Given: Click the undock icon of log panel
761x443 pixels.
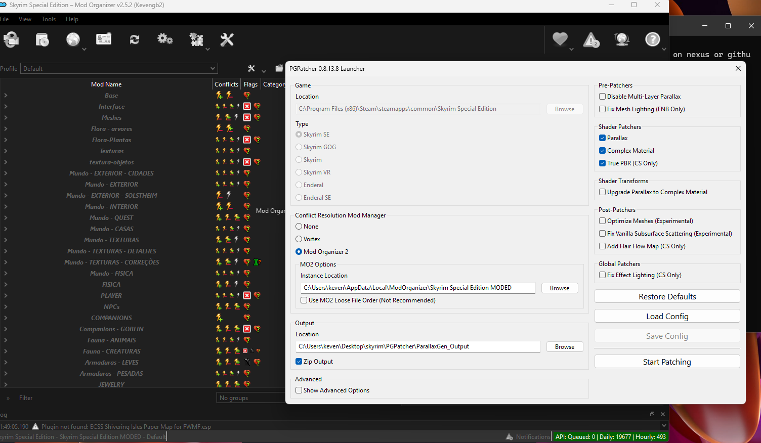Looking at the screenshot, I should [652, 414].
